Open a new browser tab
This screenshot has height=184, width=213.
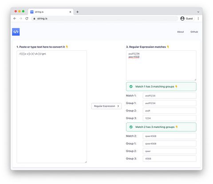(77, 12)
